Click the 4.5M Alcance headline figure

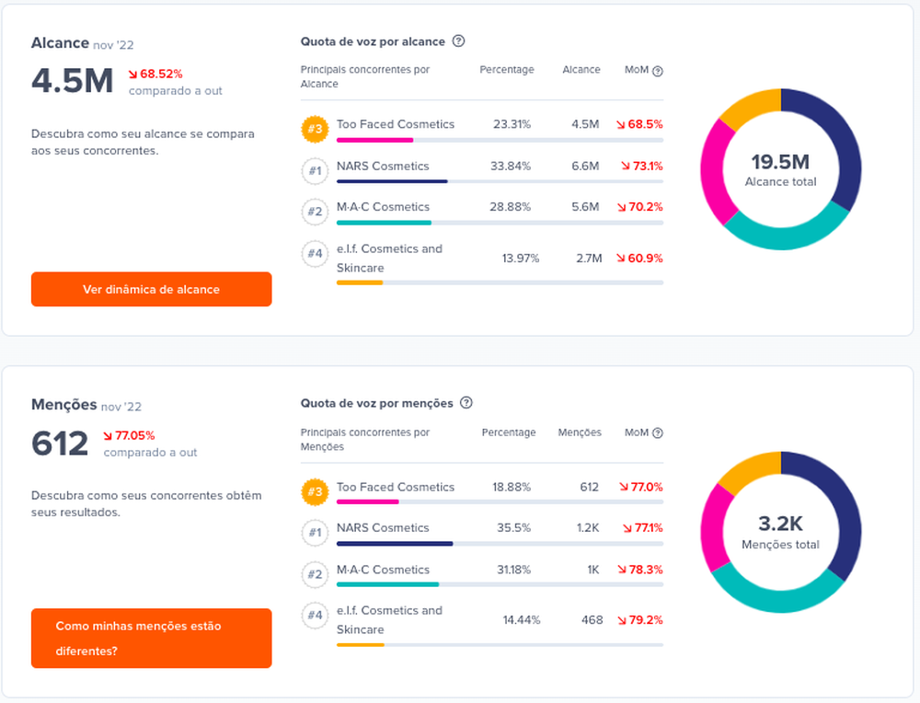coord(72,81)
